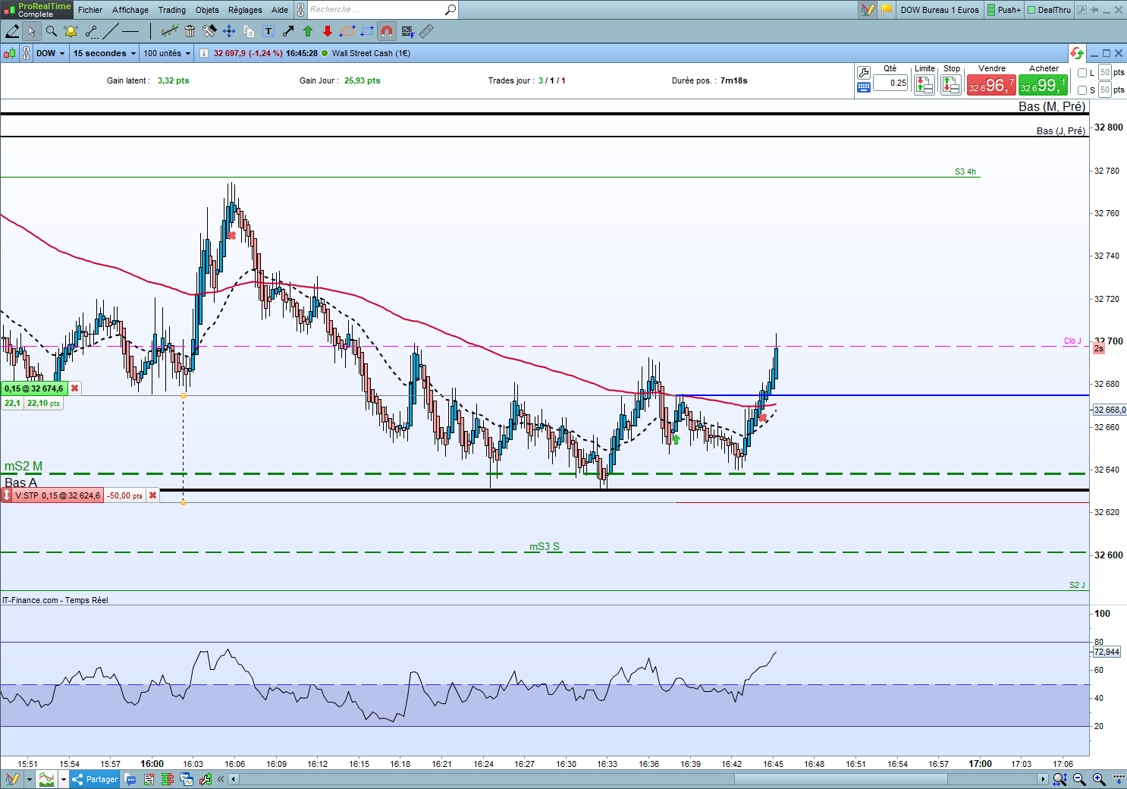The width and height of the screenshot is (1127, 789).
Task: Open the DOW instrument dropdown
Action: (x=50, y=53)
